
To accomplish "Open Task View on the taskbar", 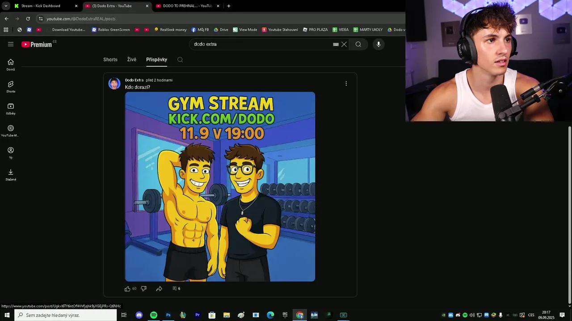I will tap(124, 315).
